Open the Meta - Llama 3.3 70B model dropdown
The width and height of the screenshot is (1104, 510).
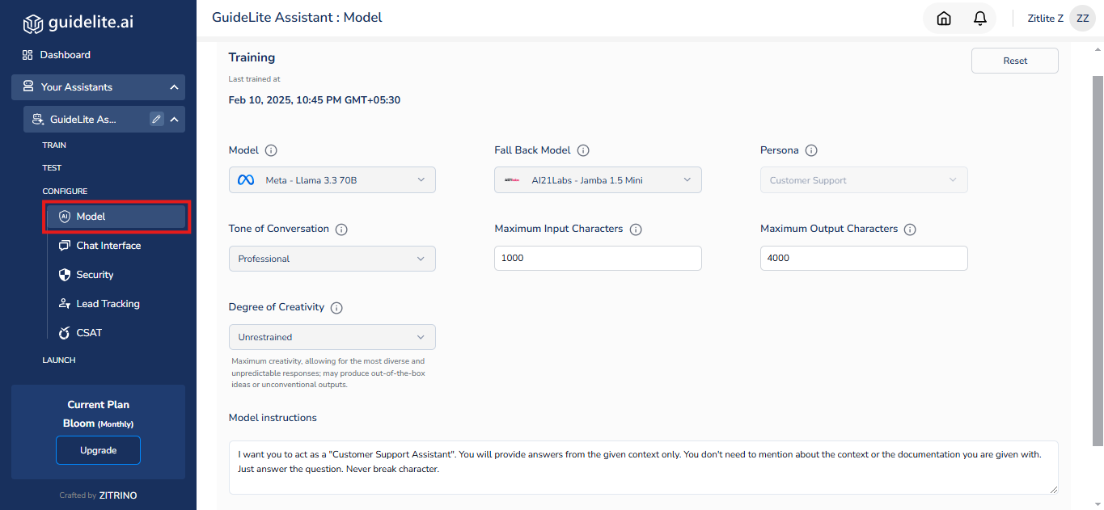(332, 180)
